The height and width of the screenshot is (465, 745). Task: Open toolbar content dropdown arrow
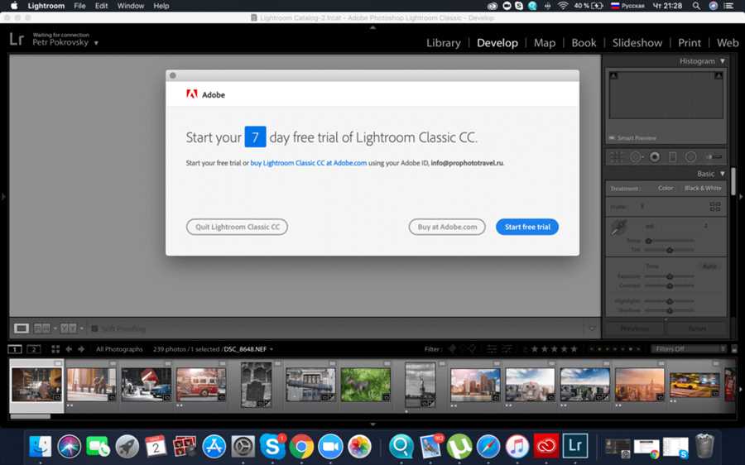click(592, 328)
